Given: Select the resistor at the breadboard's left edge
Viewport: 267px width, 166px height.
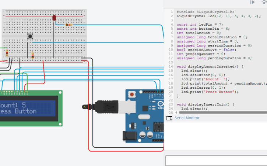Looking at the screenshot, I should point(7,53).
